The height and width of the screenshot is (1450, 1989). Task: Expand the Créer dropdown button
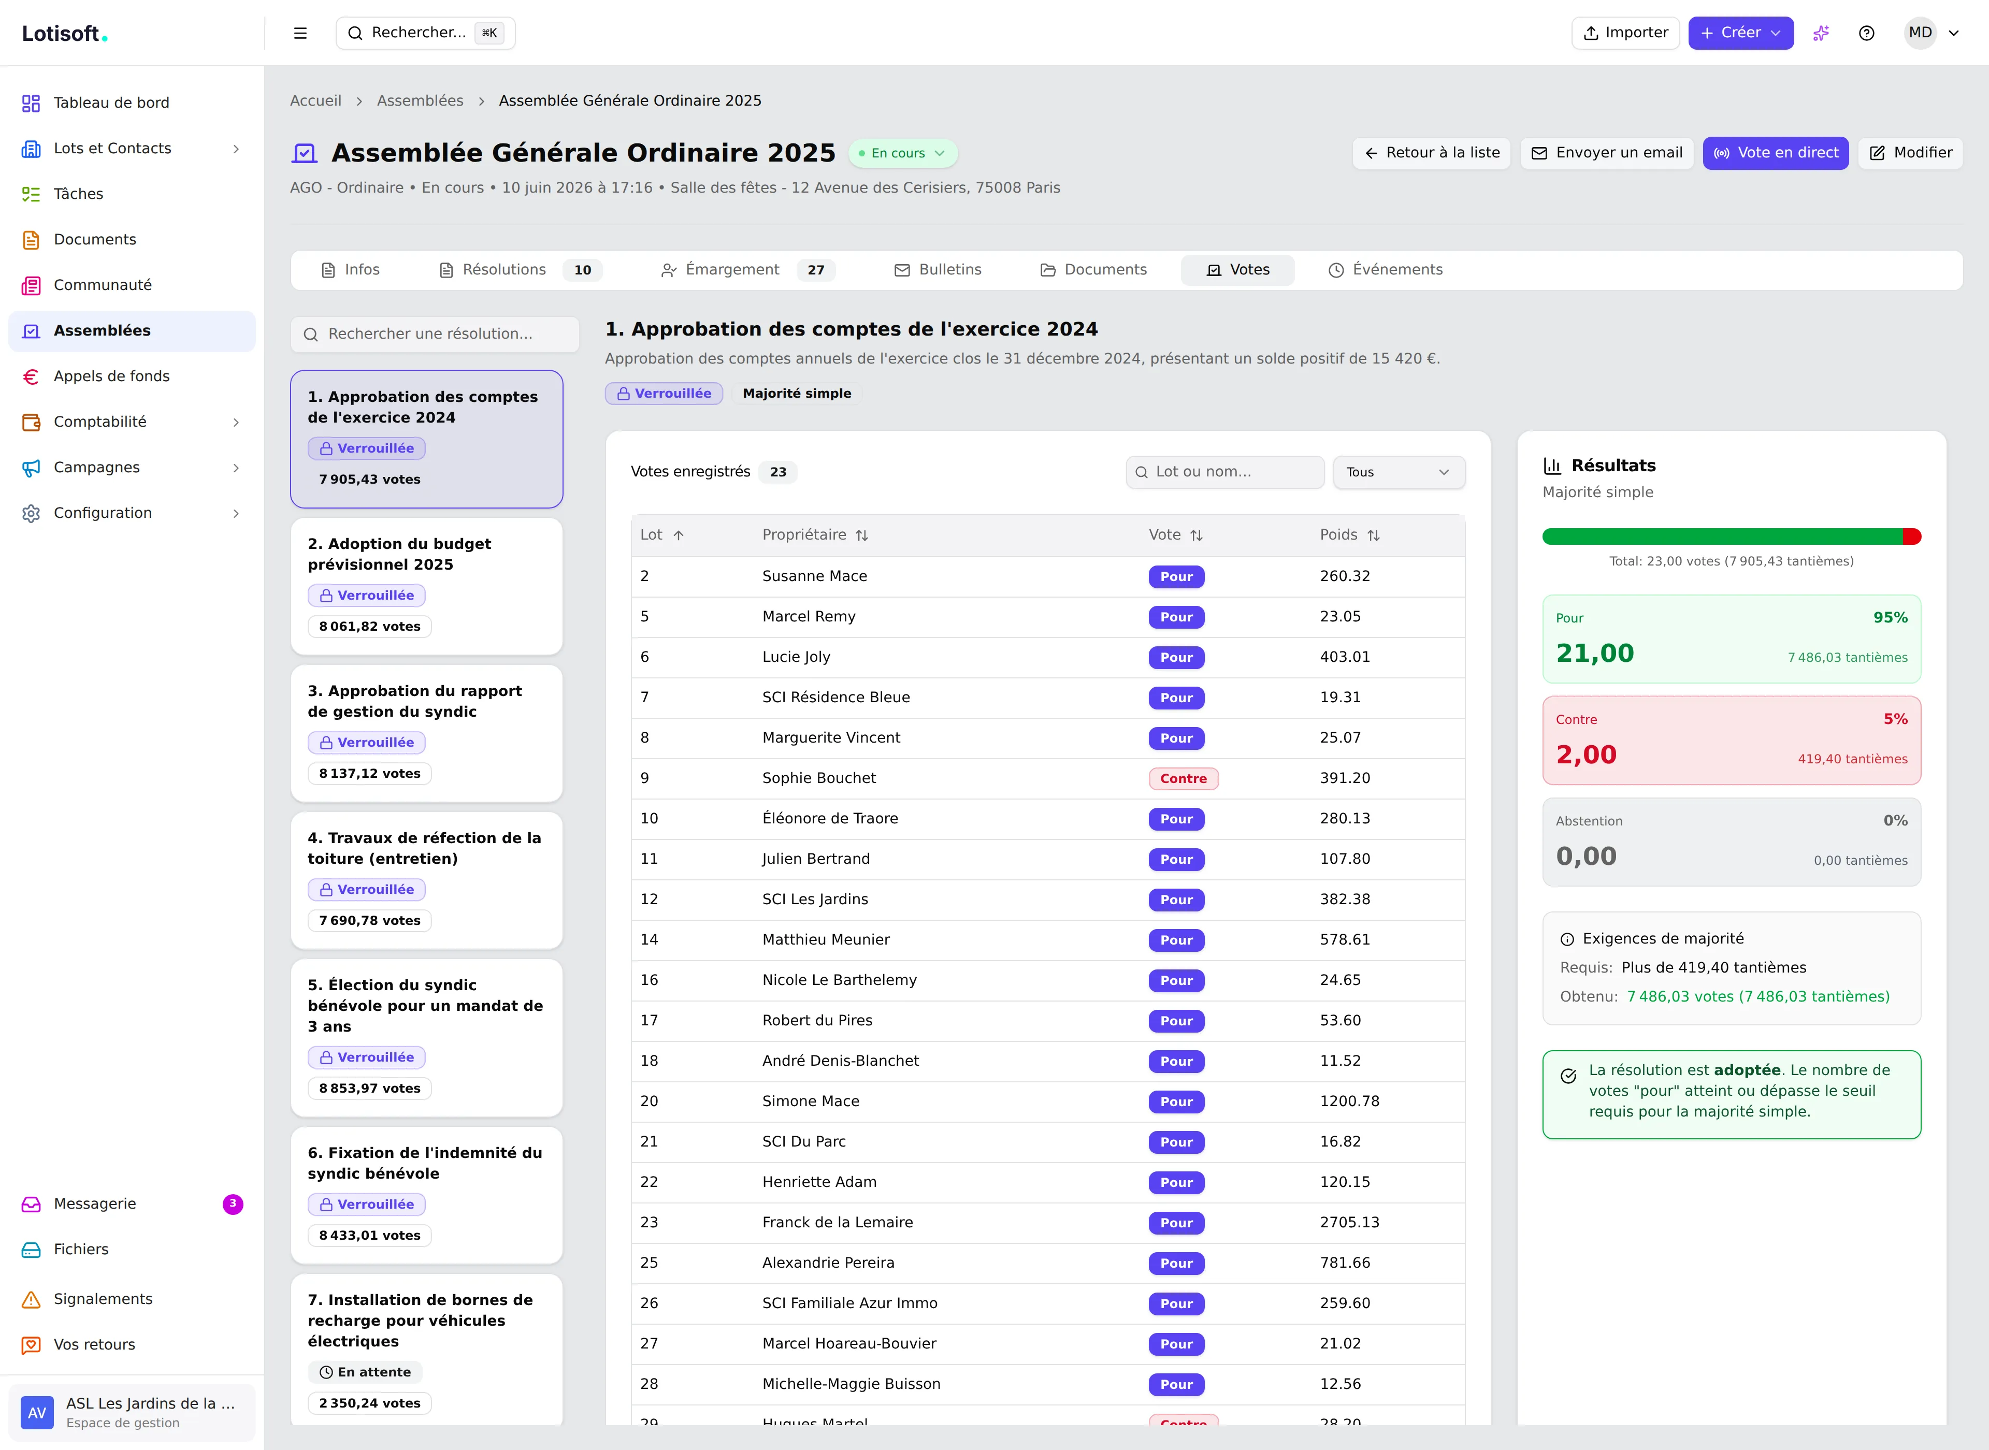point(1740,33)
